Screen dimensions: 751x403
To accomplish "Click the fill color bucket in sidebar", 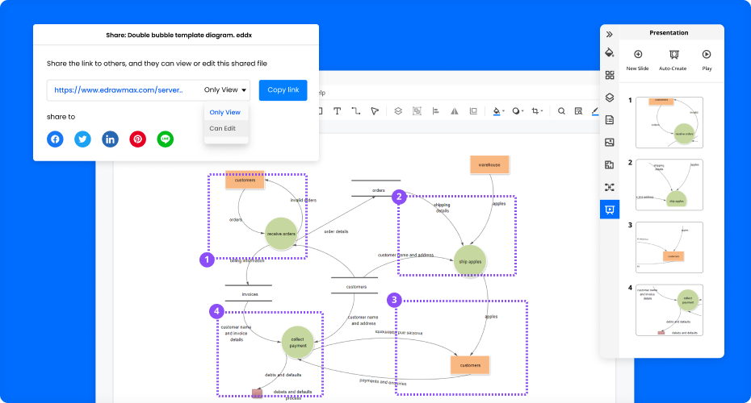I will [610, 53].
